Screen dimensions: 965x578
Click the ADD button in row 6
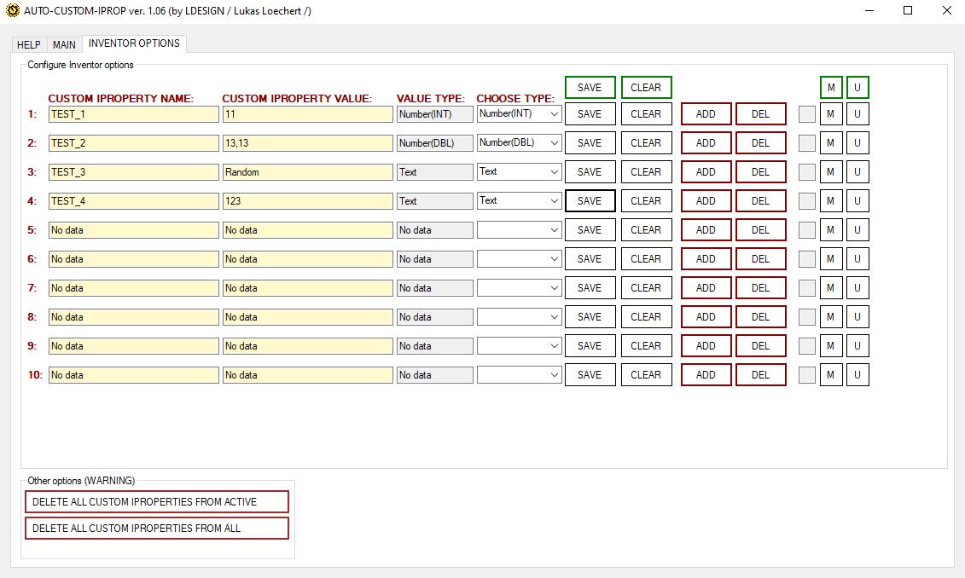pyautogui.click(x=706, y=259)
